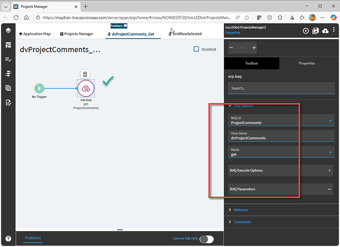Select the Properties tab in side panel
Viewport: 340px width, 247px height.
pyautogui.click(x=306, y=63)
